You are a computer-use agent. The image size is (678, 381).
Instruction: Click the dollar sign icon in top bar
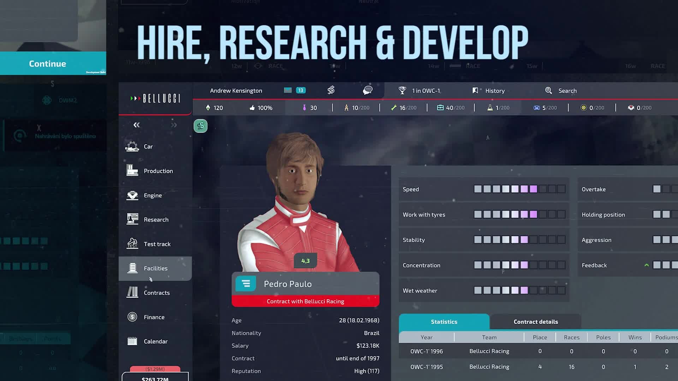click(x=331, y=90)
